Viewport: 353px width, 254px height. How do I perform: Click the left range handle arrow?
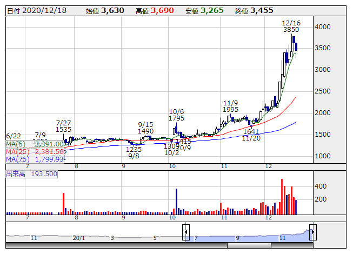186,232
